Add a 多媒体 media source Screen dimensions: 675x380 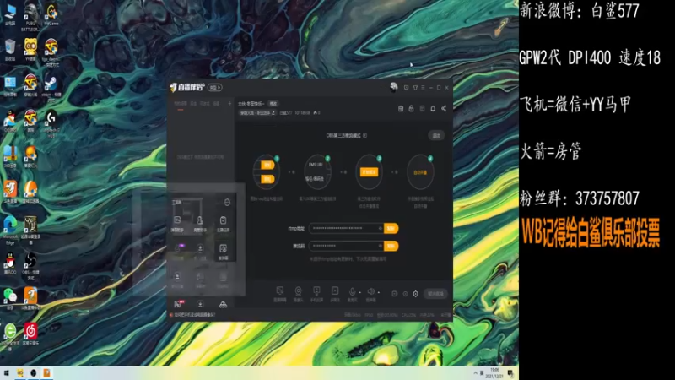(335, 294)
